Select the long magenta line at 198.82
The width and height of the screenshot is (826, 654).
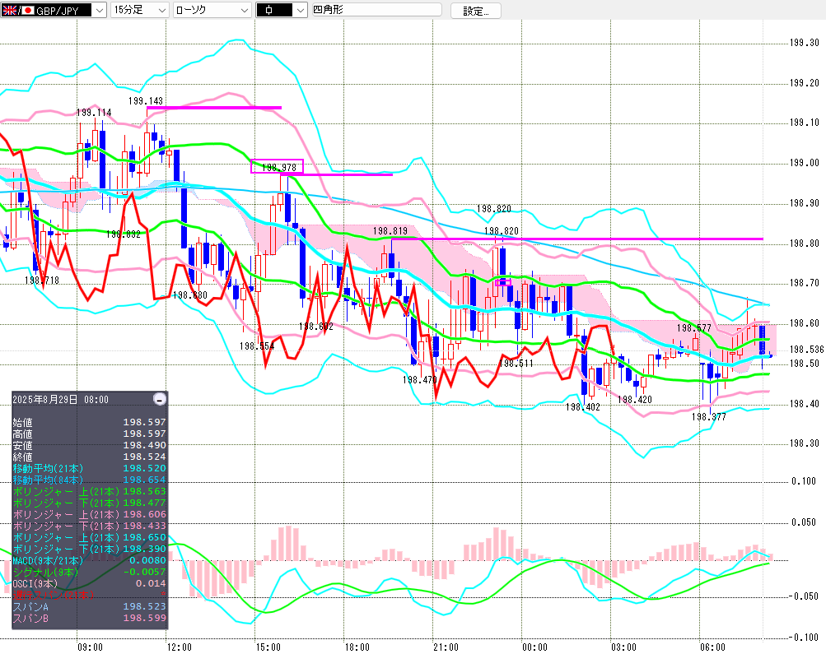pos(577,239)
